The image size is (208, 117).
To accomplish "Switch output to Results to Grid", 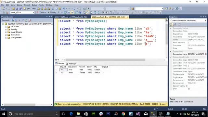I will [88, 12].
